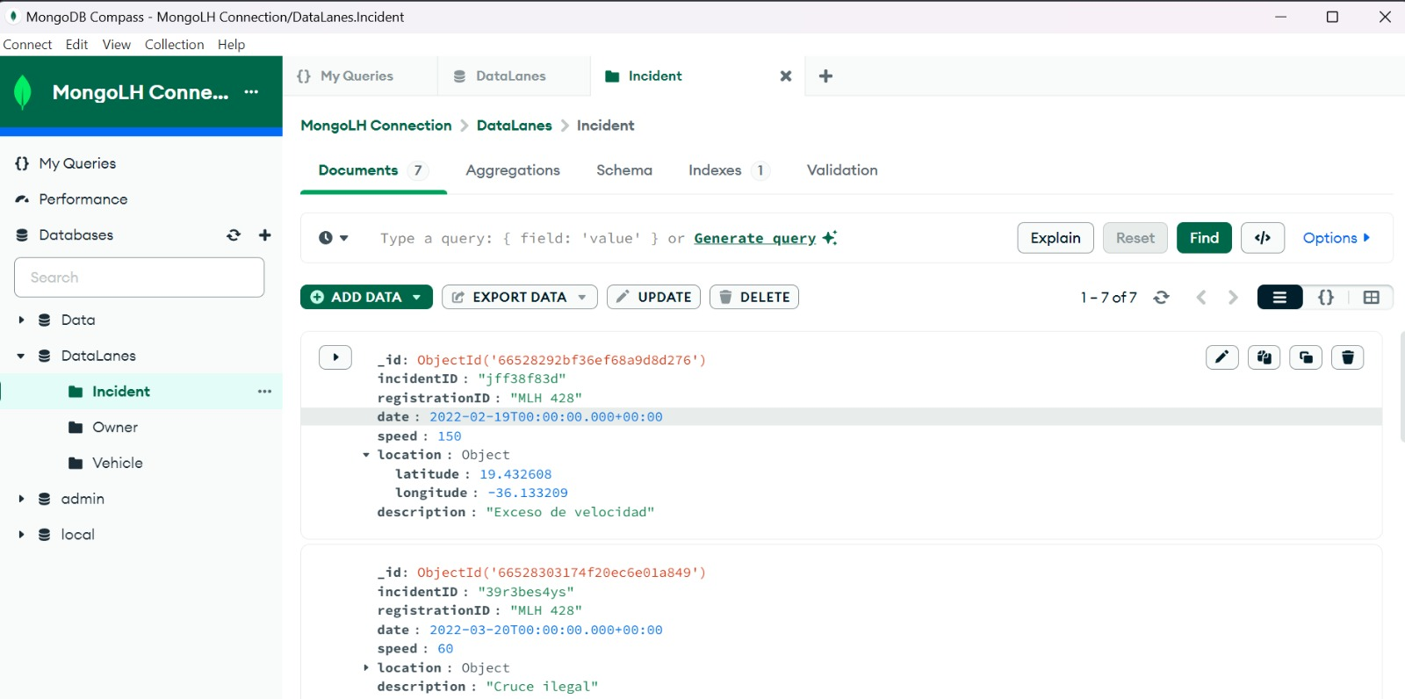
Task: Focus the database Search box
Action: coord(140,277)
